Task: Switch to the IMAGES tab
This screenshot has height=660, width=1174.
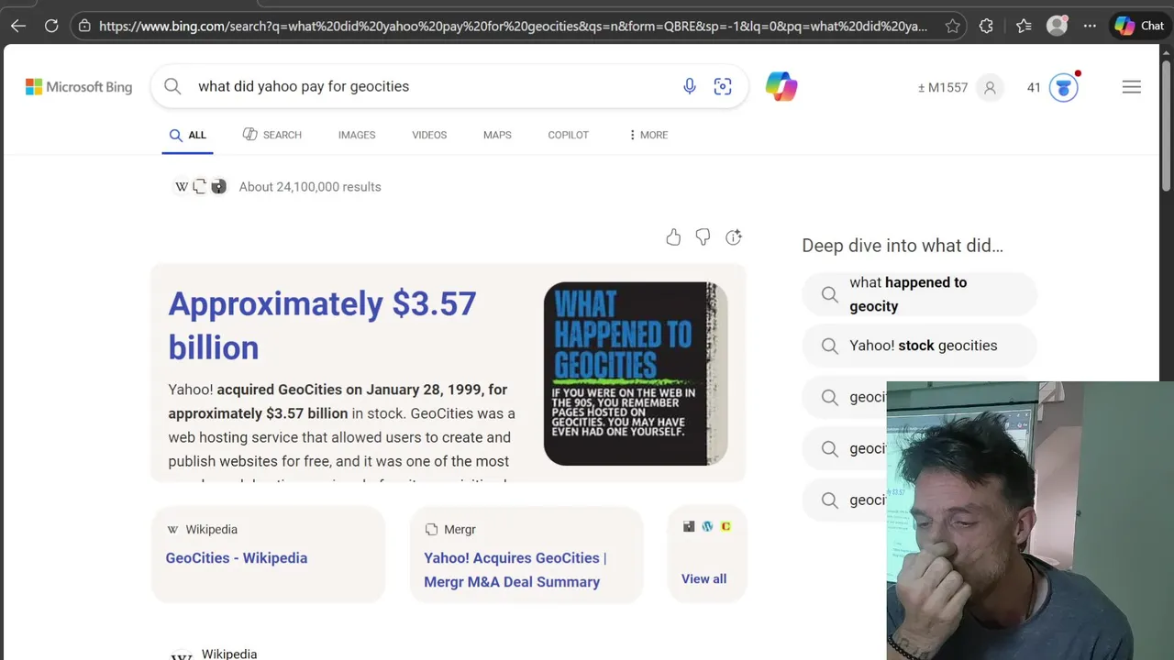Action: click(x=356, y=135)
